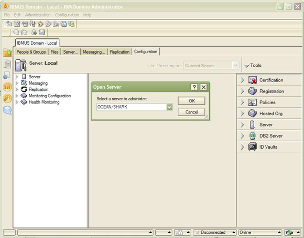This screenshot has width=304, height=238.
Task: Switch to the Server... tab
Action: (71, 52)
